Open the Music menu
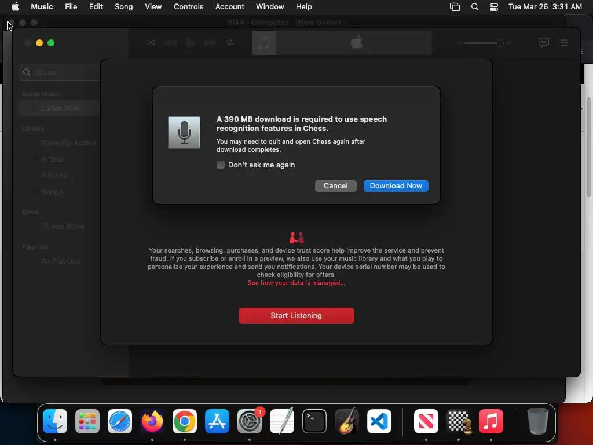593x445 pixels. (x=42, y=7)
